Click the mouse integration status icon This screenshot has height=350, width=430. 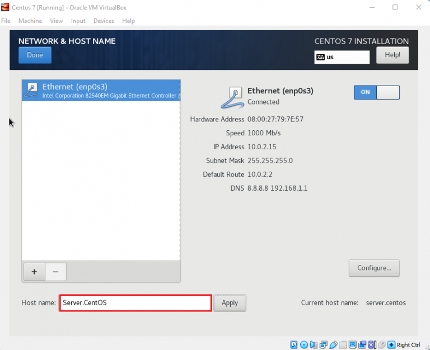coord(382,344)
